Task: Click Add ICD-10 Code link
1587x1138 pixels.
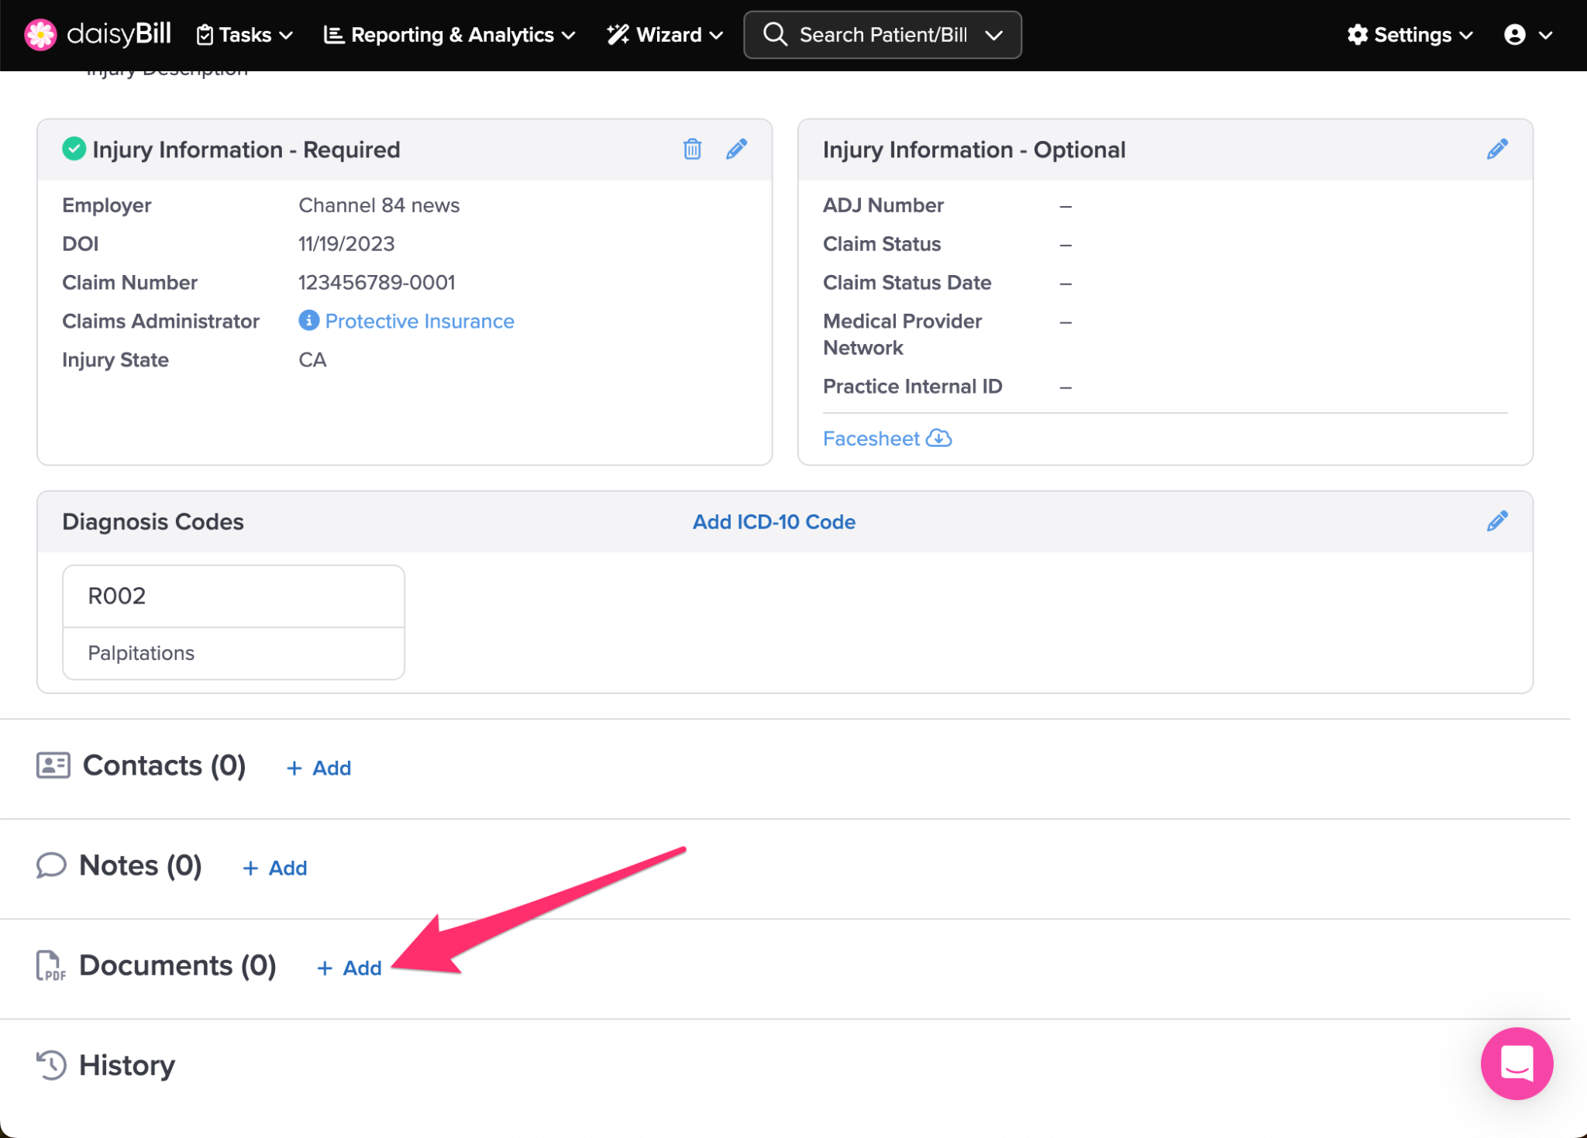Action: (x=773, y=522)
